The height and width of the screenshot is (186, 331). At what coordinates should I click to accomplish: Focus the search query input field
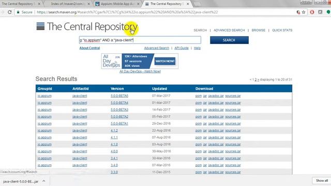click(x=140, y=40)
